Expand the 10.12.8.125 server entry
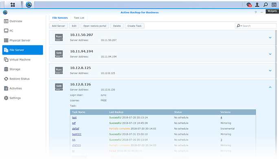279x159 pixels. [x=270, y=71]
